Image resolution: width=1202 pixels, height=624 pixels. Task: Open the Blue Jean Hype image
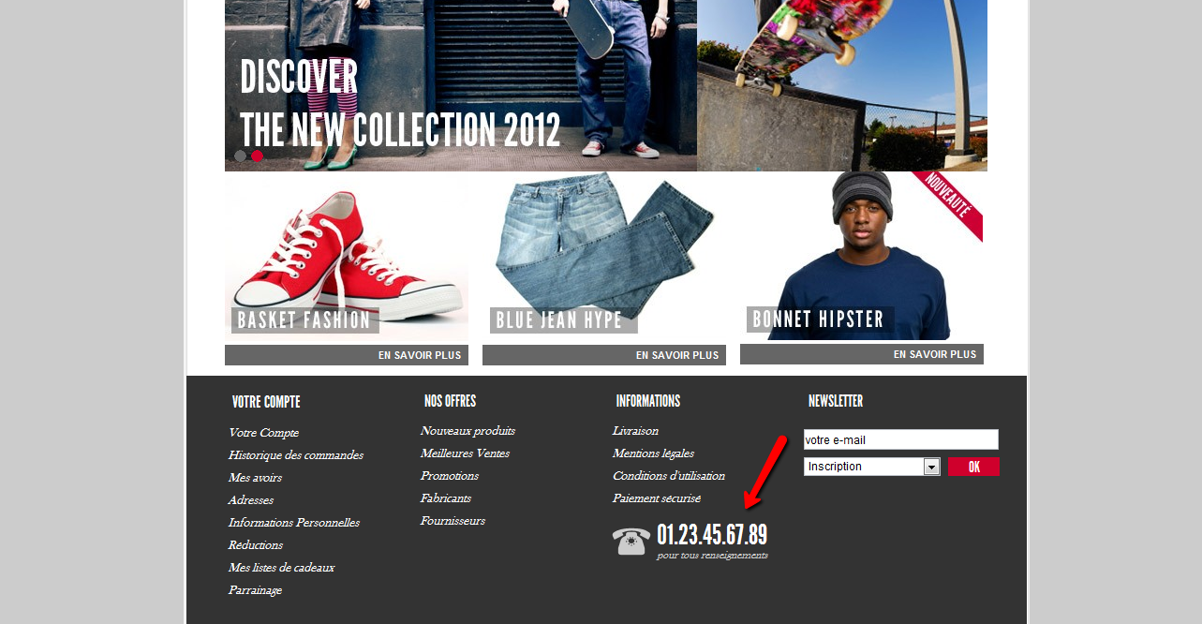click(604, 257)
